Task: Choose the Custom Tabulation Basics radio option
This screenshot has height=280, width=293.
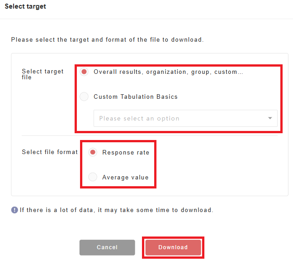Action: click(84, 97)
